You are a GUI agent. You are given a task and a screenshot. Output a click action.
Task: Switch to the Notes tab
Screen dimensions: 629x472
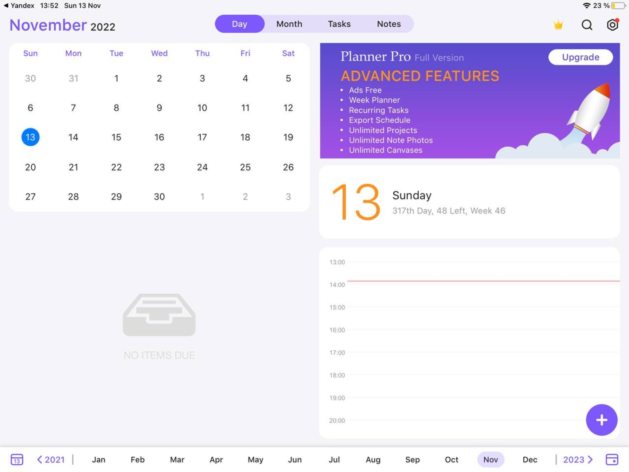tap(389, 24)
